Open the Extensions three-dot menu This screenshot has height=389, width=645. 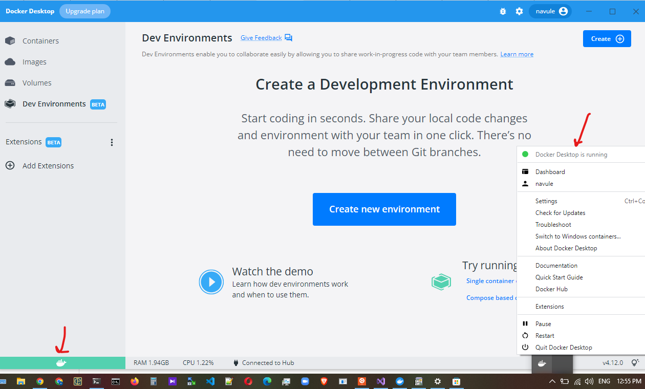[x=112, y=142]
